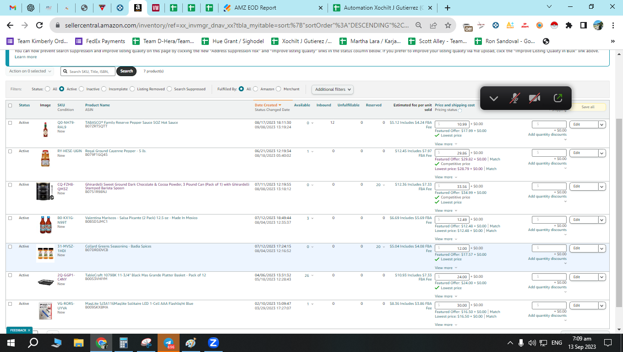Open Telegram from the taskbar
The height and width of the screenshot is (352, 623).
point(169,343)
